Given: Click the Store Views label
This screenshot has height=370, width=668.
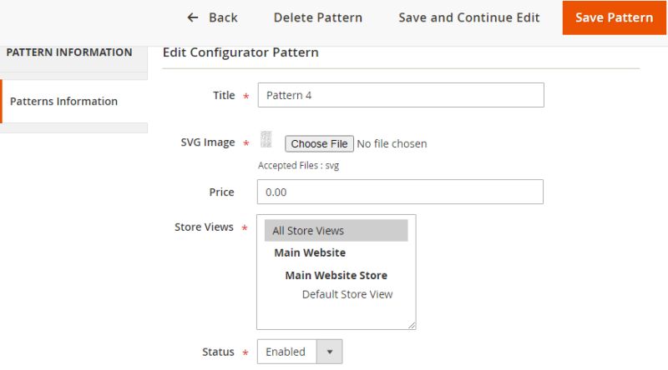Looking at the screenshot, I should (204, 227).
